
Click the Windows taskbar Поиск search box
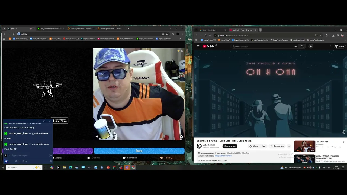[24, 168]
